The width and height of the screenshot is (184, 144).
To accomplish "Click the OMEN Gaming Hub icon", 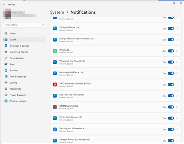I will pyautogui.click(x=55, y=107).
